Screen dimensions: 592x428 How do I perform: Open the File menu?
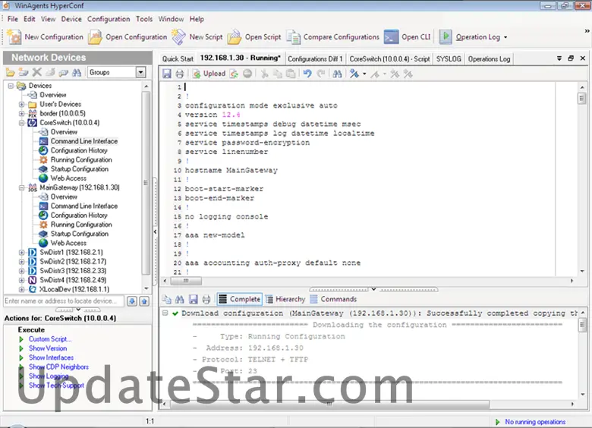tap(12, 19)
